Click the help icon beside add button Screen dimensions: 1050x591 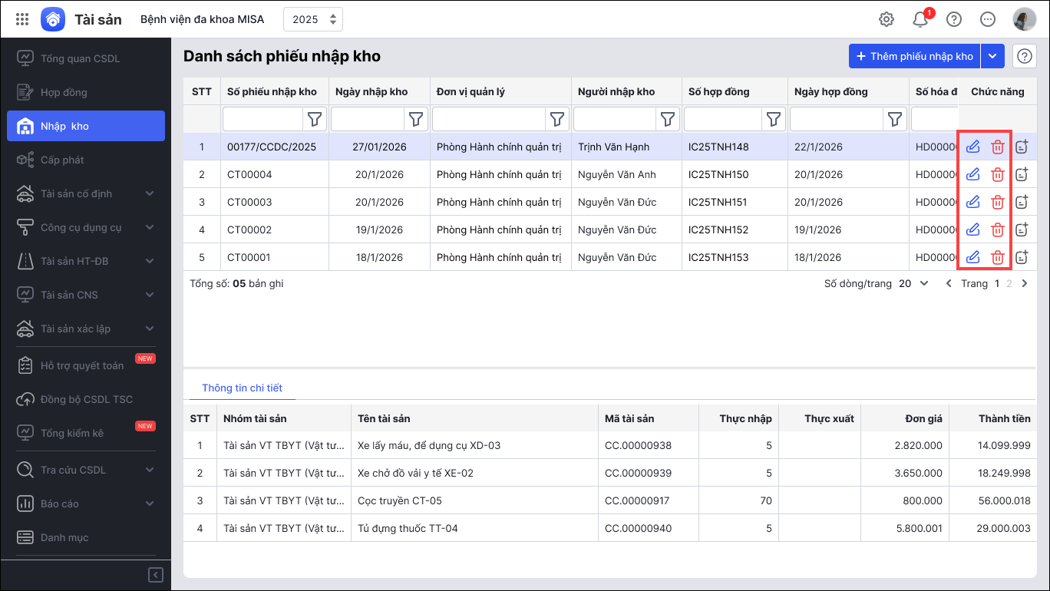click(x=1025, y=56)
